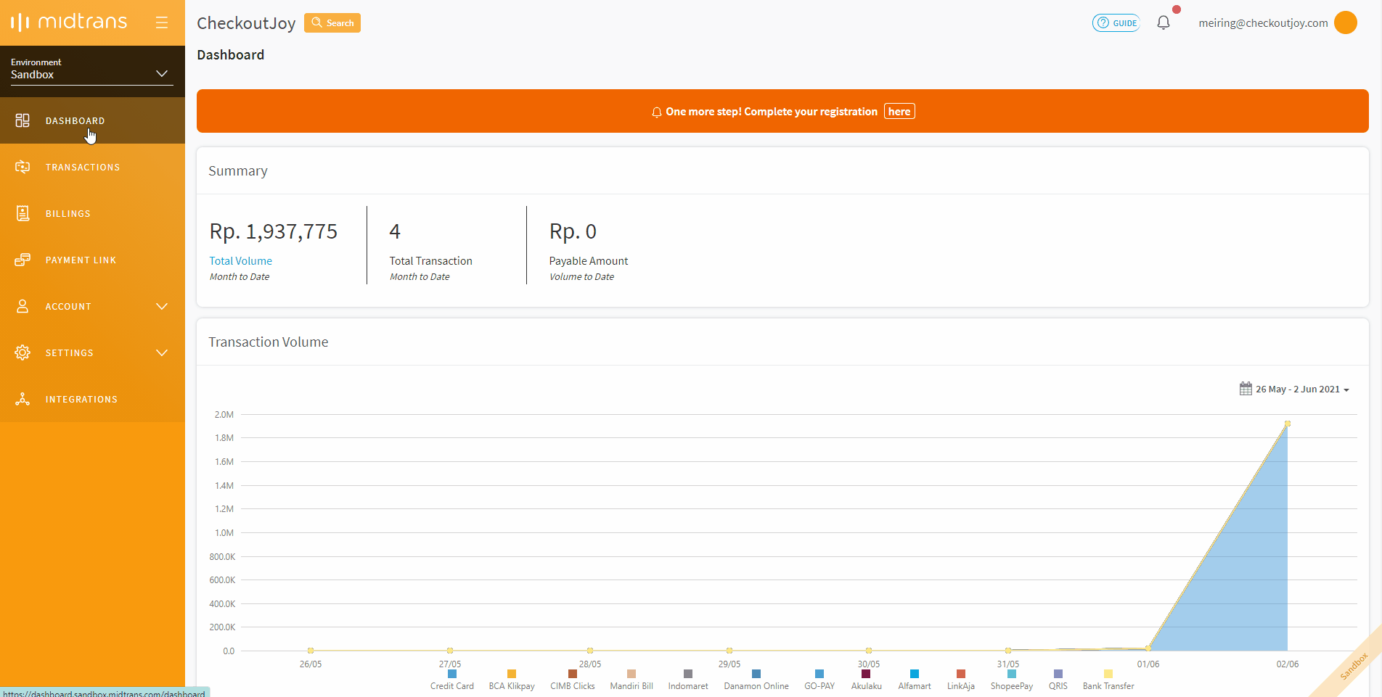Collapse sidebar with hamburger menu icon
This screenshot has height=697, width=1382.
tap(162, 22)
